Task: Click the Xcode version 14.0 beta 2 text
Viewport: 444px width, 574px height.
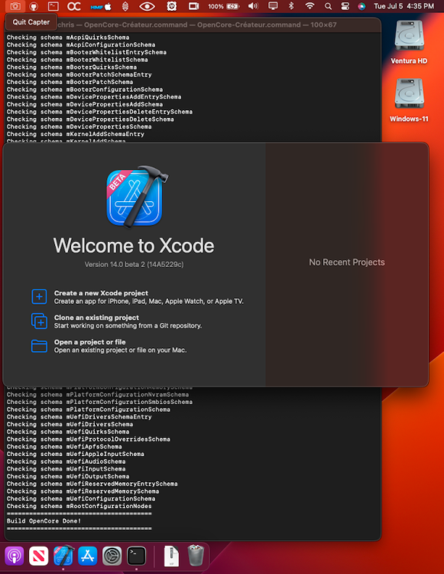Action: pos(134,264)
